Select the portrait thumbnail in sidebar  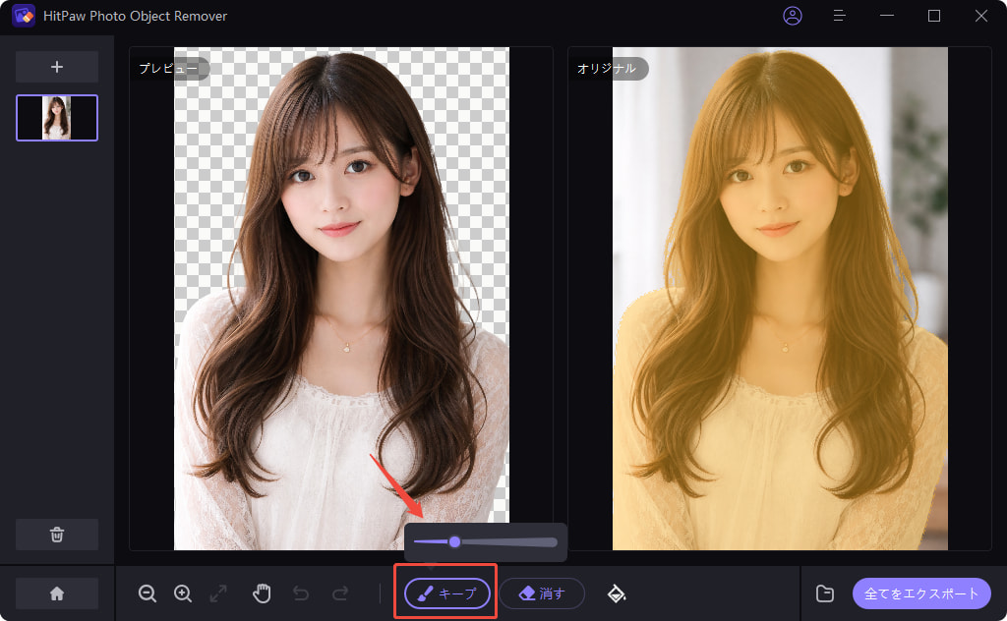(x=57, y=118)
